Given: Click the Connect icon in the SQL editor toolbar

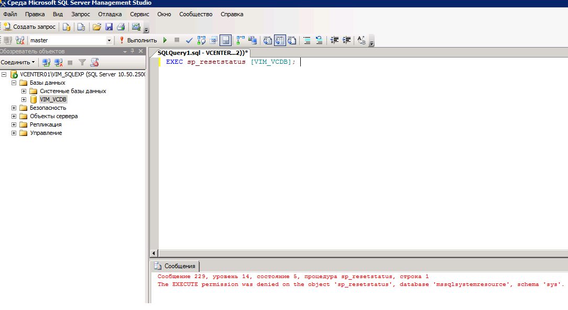Looking at the screenshot, I should point(8,40).
